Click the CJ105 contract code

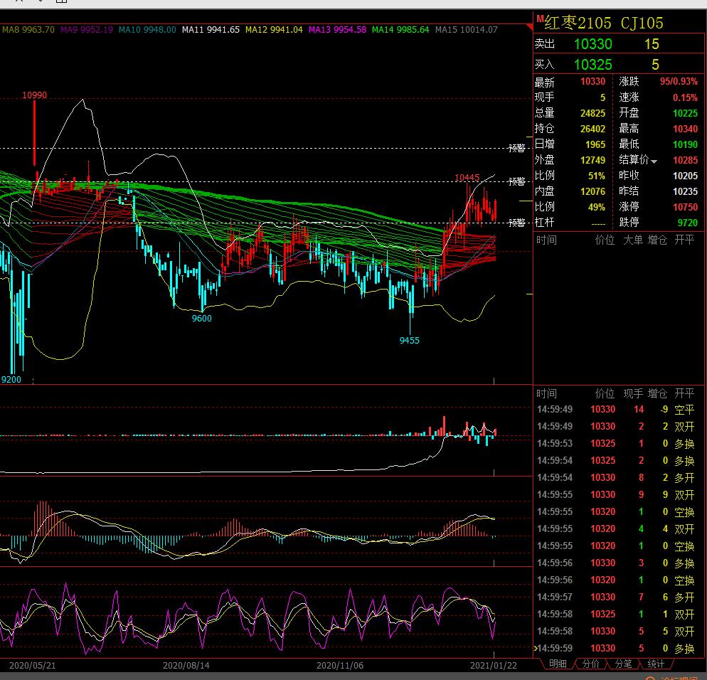[x=642, y=23]
